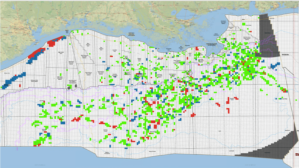The height and width of the screenshot is (168, 299).
Task: Select the West Cameron Area label
Action: [88, 44]
